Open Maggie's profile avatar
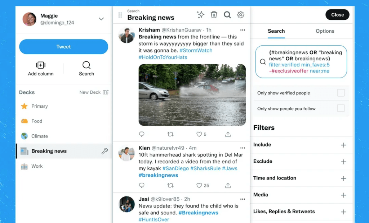Screen dimensions: 369x223 30,19
